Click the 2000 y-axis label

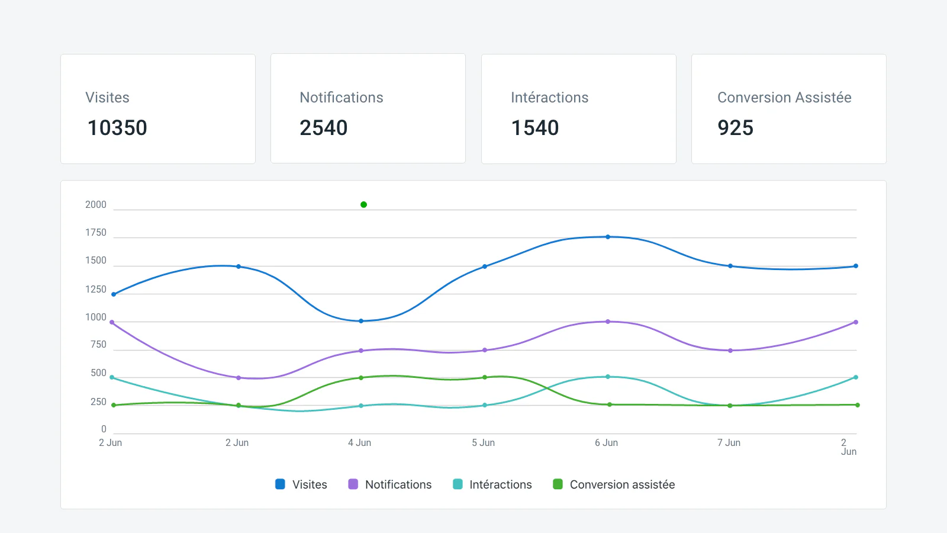pyautogui.click(x=96, y=205)
